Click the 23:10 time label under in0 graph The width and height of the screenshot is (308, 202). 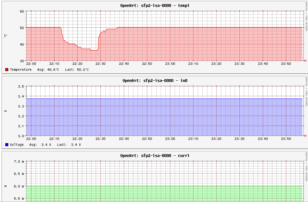pyautogui.click(x=193, y=139)
